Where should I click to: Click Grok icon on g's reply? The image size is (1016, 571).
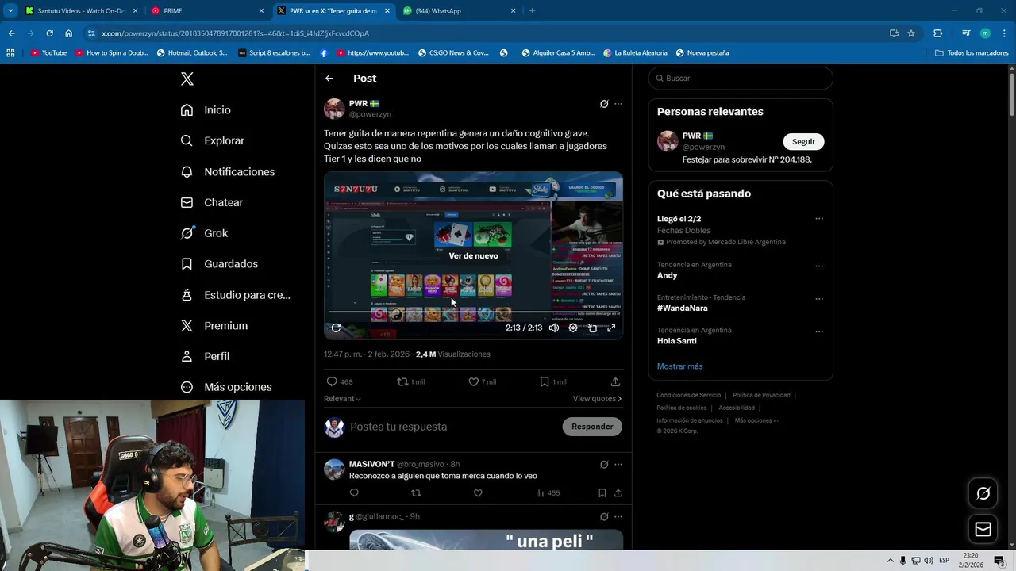(x=604, y=516)
